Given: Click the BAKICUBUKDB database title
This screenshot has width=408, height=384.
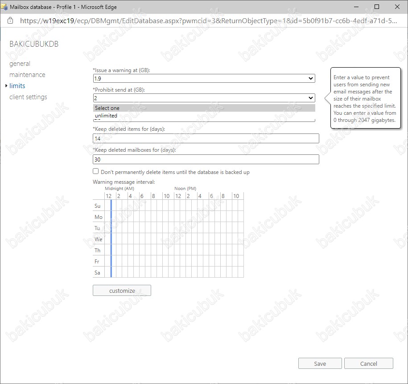Looking at the screenshot, I should click(34, 44).
